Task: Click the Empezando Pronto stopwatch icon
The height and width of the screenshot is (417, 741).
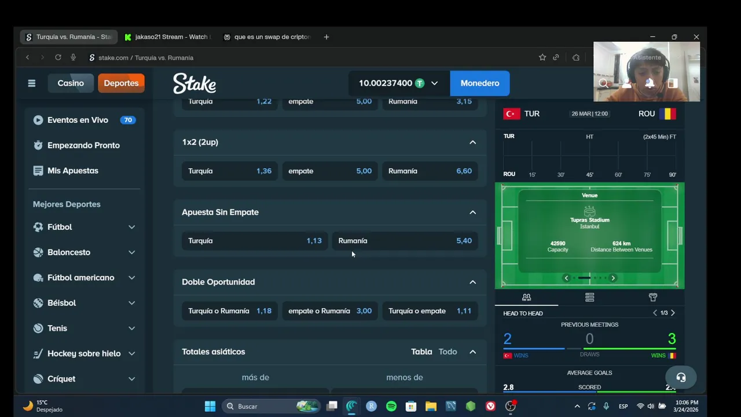Action: (x=38, y=145)
